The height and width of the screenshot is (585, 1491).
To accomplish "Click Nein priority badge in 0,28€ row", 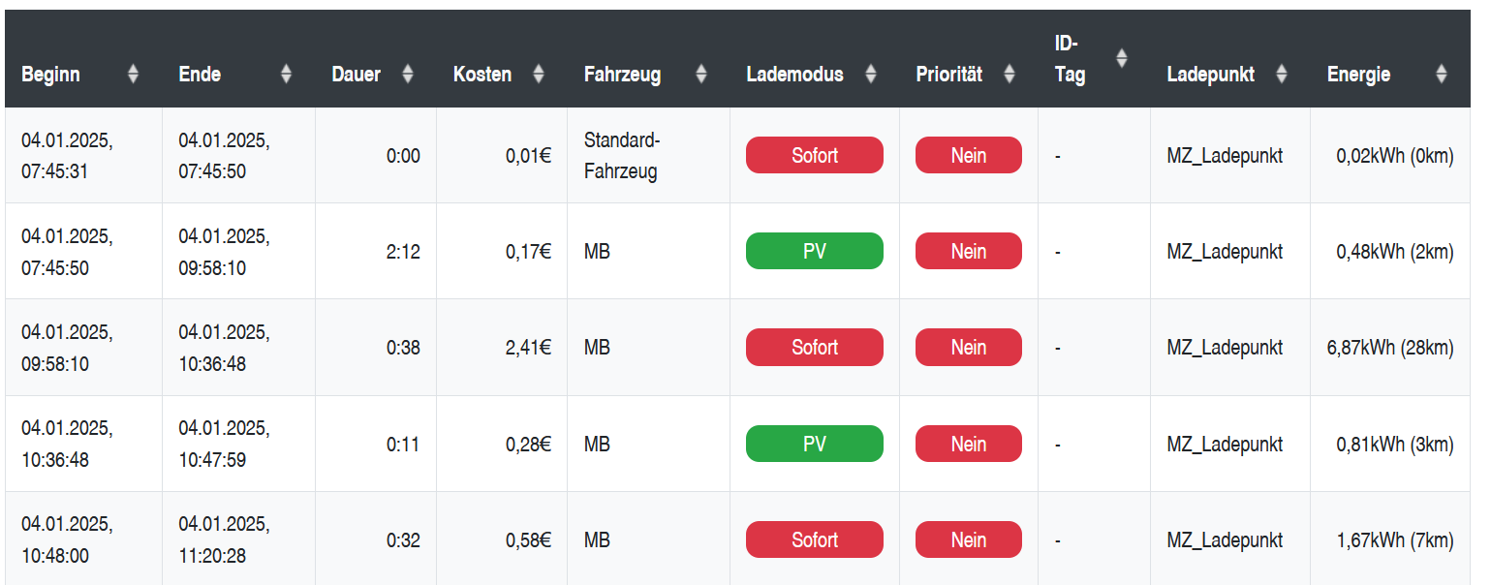I will click(969, 444).
